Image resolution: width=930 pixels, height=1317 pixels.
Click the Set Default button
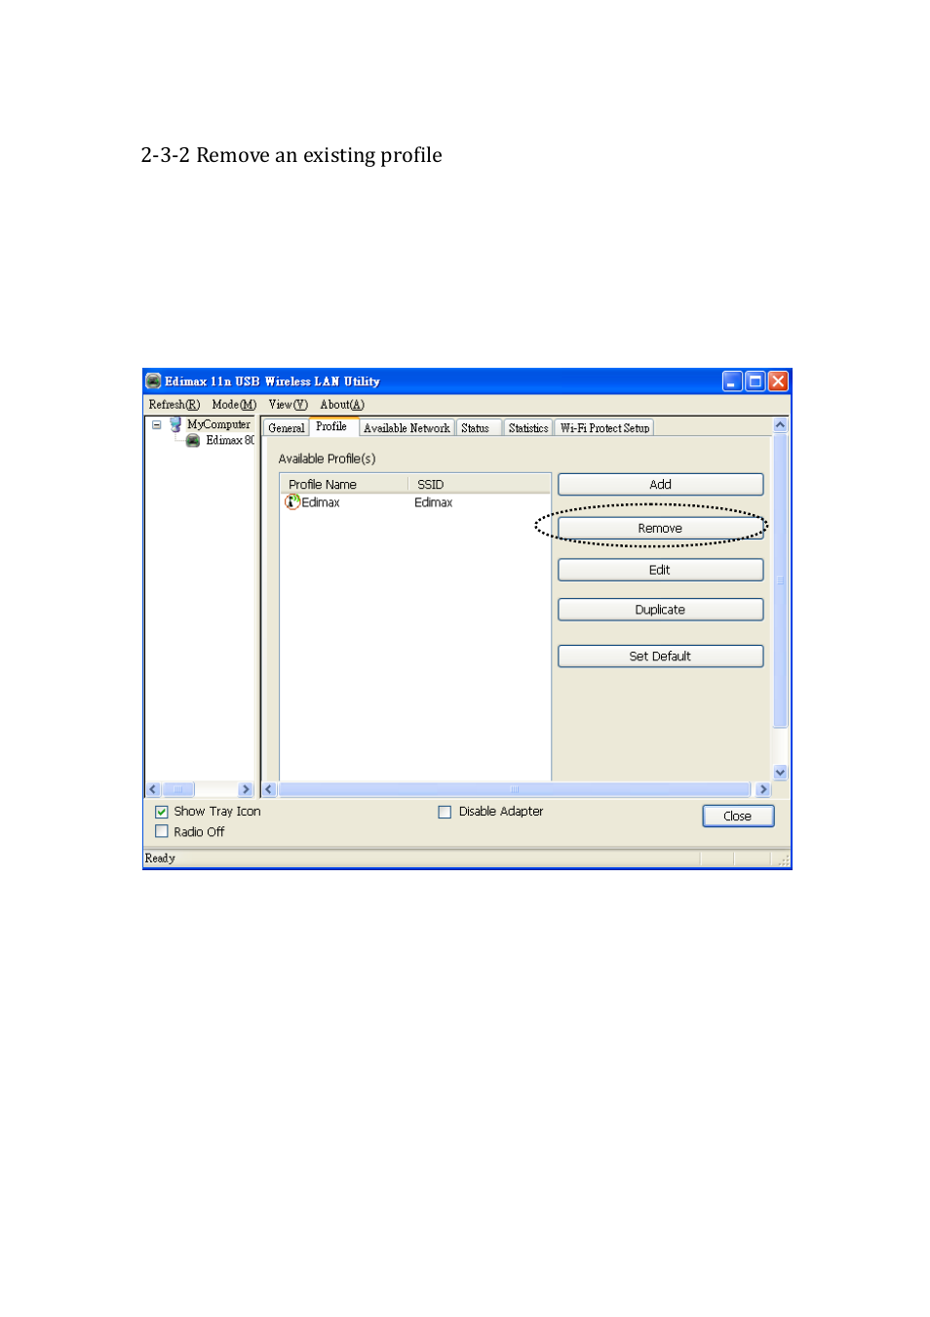660,657
